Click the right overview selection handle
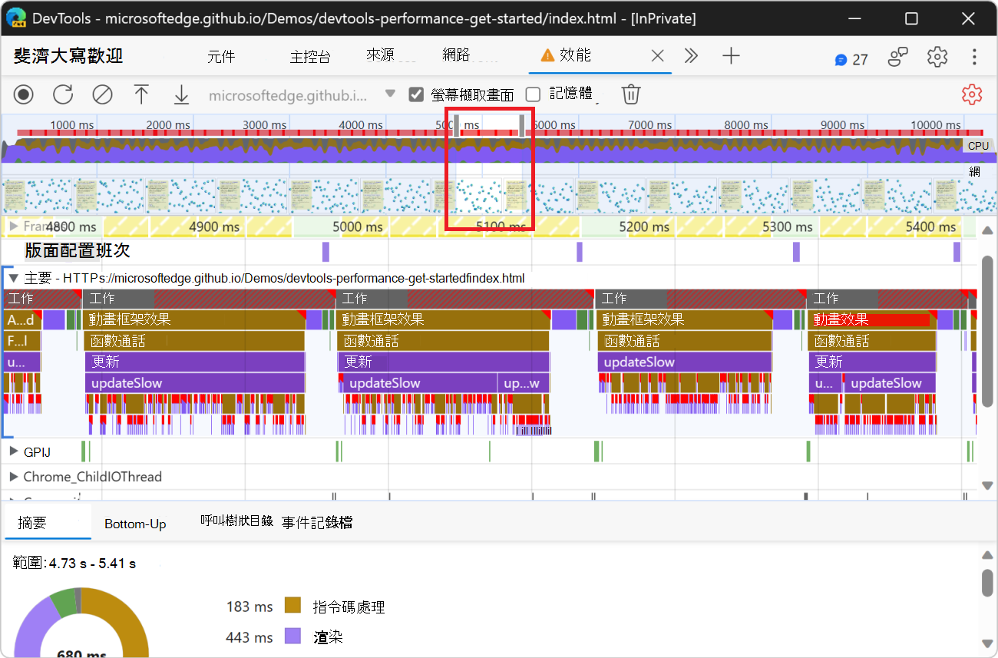 coord(522,126)
